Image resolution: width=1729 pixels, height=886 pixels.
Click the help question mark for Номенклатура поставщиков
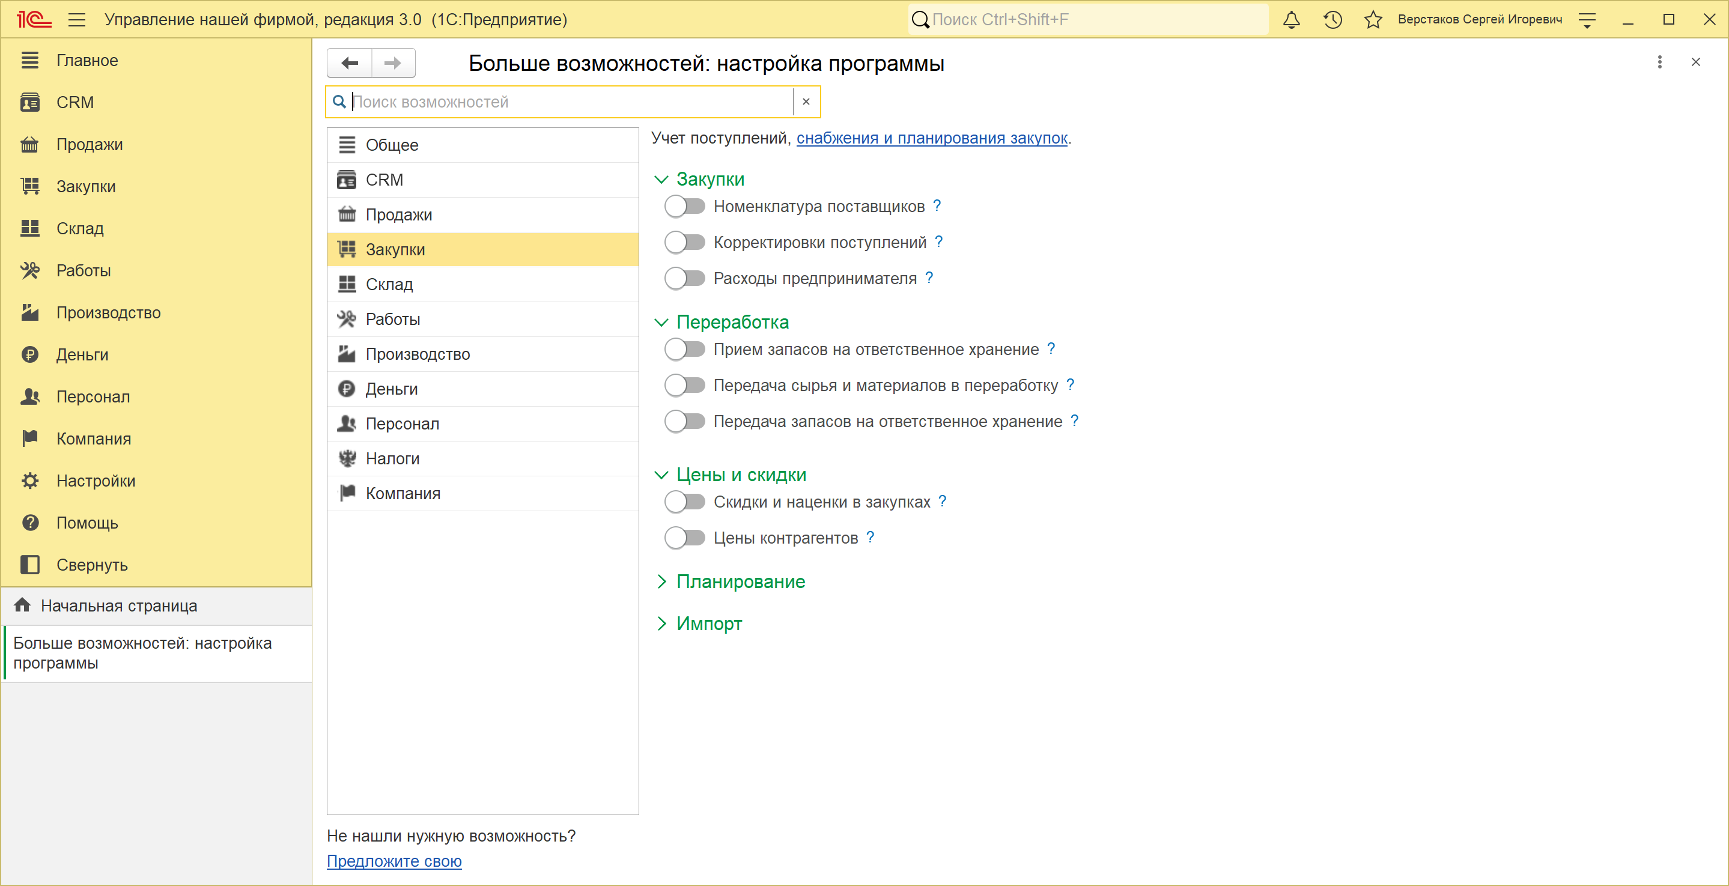pyautogui.click(x=937, y=205)
